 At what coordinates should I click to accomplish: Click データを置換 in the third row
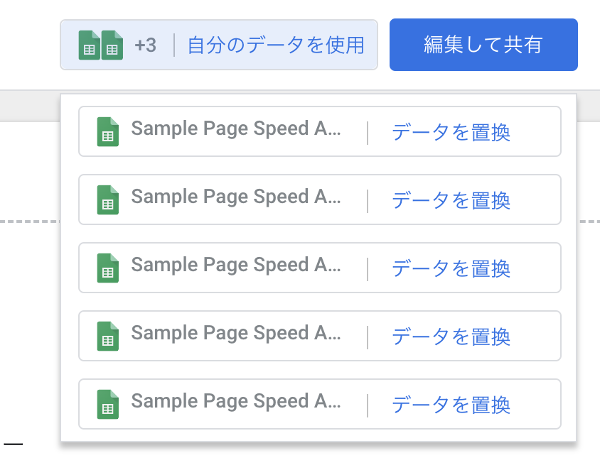tap(451, 268)
